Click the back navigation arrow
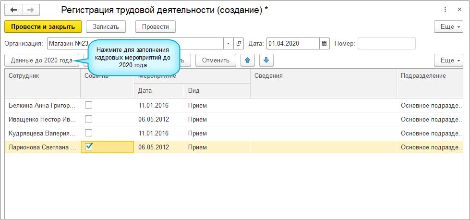The image size is (470, 220). coord(13,9)
